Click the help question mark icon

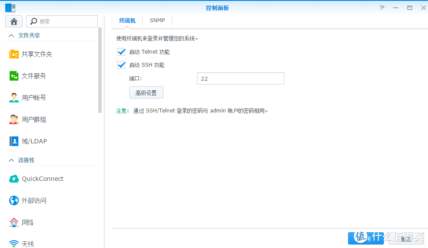382,8
